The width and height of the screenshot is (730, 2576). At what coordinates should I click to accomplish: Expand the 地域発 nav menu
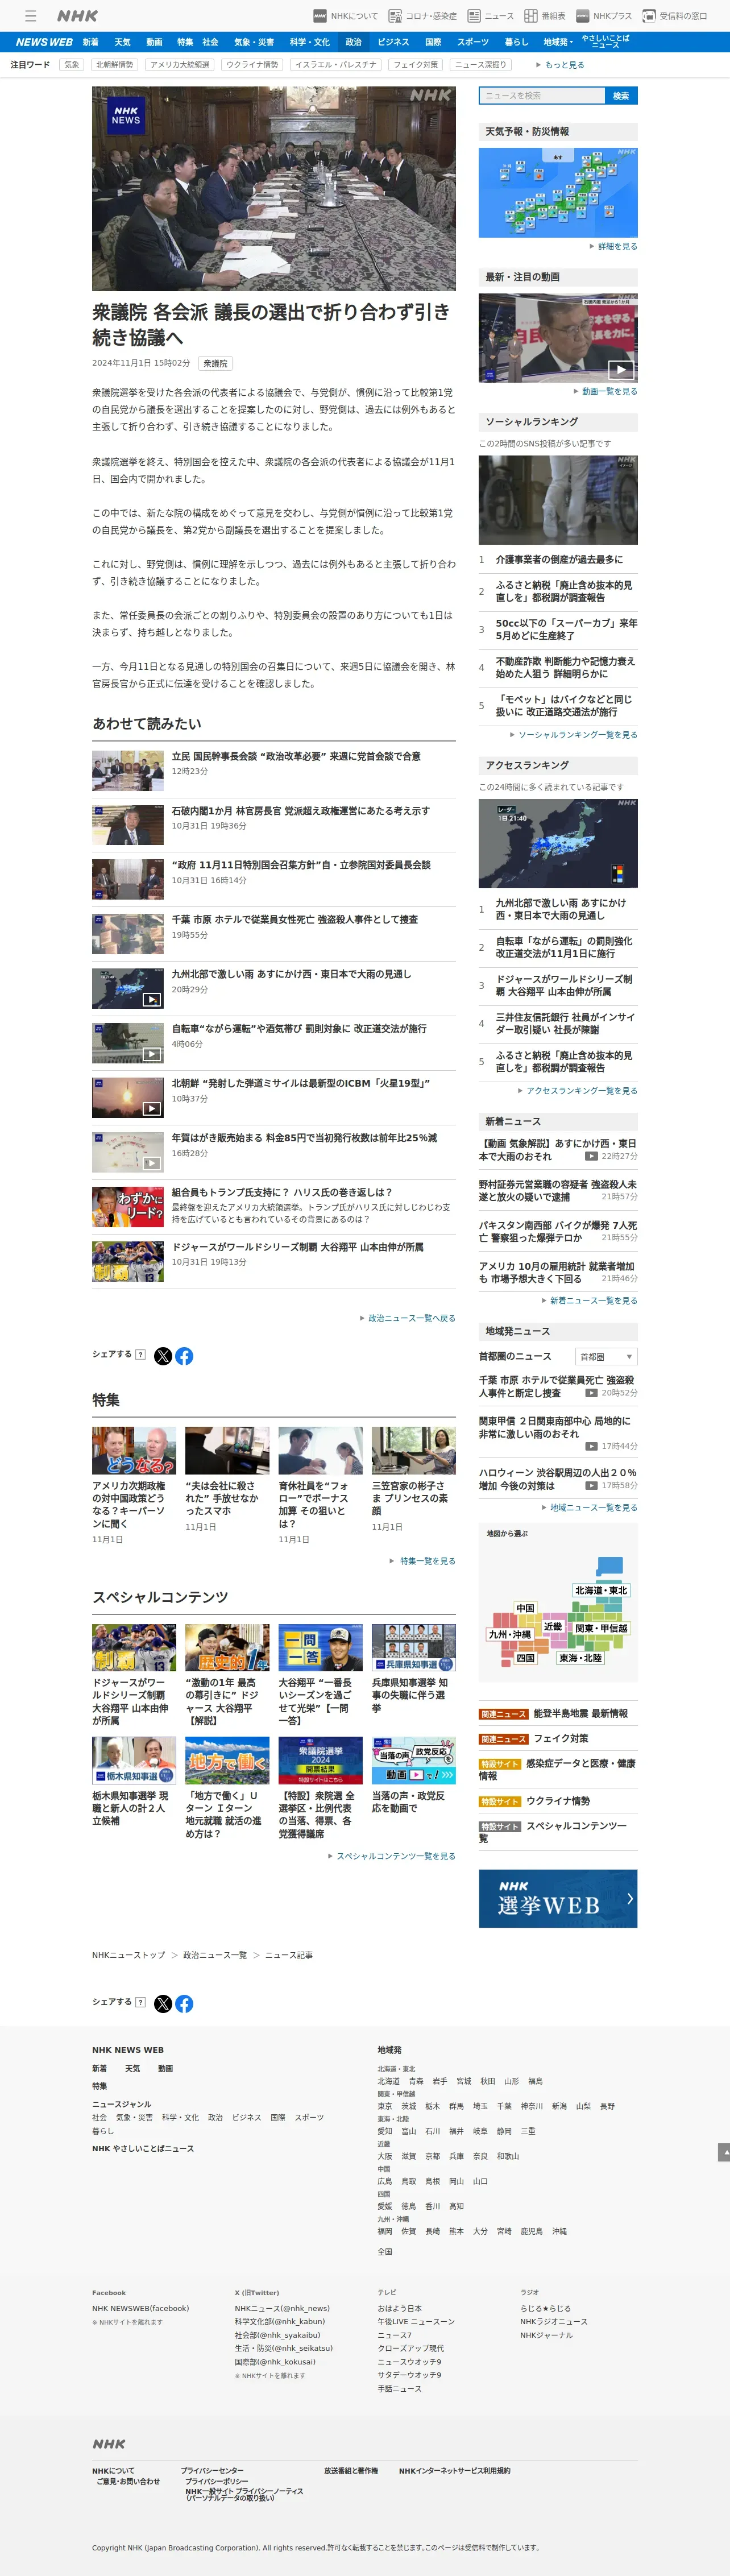click(558, 42)
